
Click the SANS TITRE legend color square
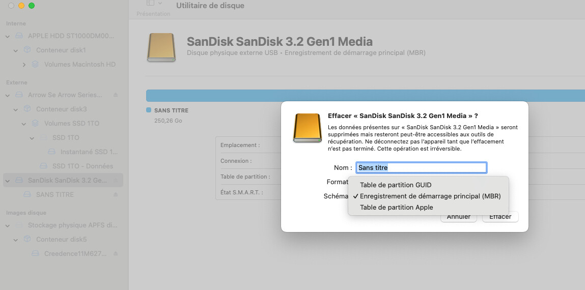click(149, 110)
